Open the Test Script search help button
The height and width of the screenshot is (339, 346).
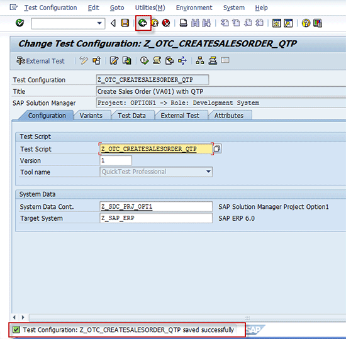pyautogui.click(x=217, y=148)
